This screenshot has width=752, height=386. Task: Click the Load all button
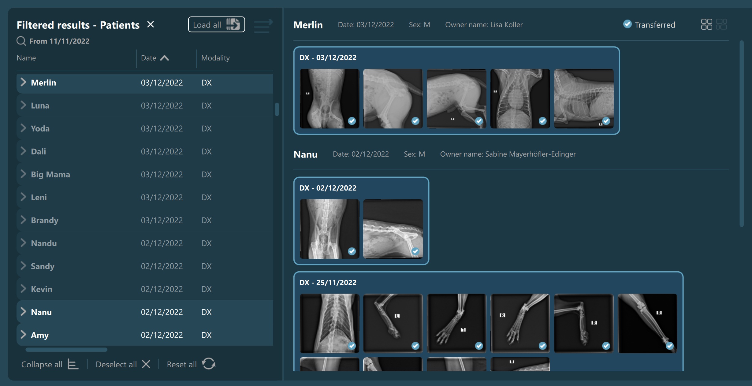coord(216,24)
